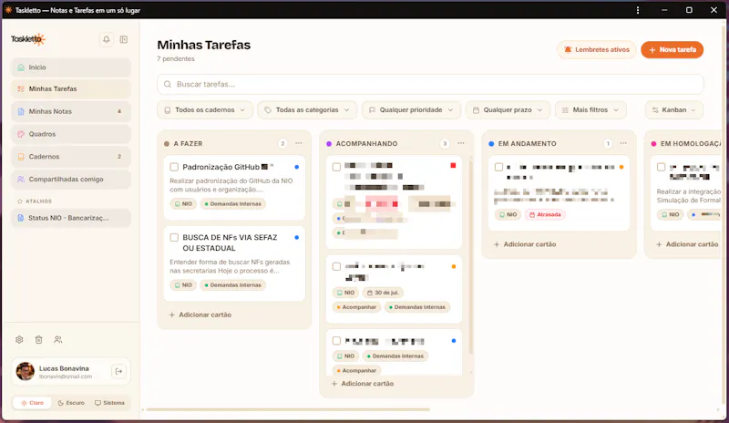The width and height of the screenshot is (729, 423).
Task: Click the Taskletto logo
Action: 28,39
